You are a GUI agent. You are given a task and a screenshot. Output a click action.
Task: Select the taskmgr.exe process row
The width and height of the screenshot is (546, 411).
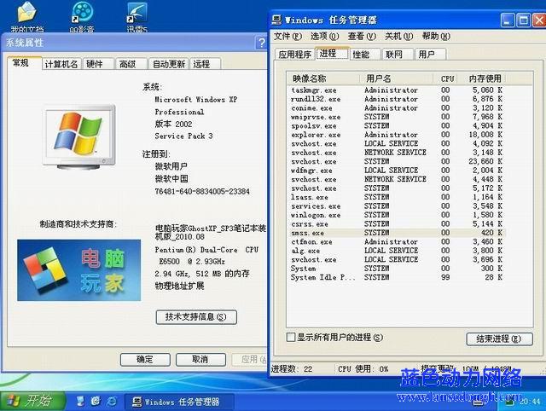click(397, 90)
